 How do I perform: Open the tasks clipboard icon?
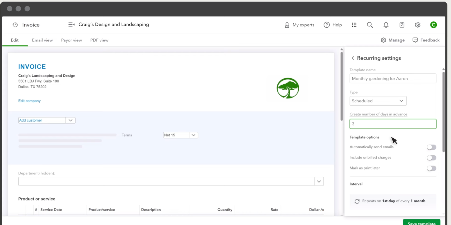[402, 25]
